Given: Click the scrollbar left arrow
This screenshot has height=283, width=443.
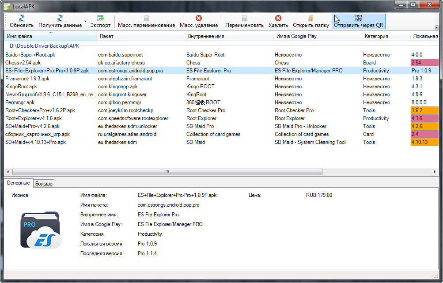Looking at the screenshot, I should 8,172.
